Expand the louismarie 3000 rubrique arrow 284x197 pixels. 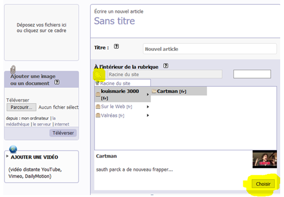[148, 94]
